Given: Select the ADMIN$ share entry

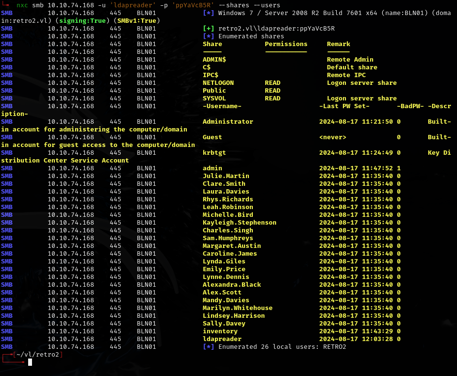Looking at the screenshot, I should (215, 59).
